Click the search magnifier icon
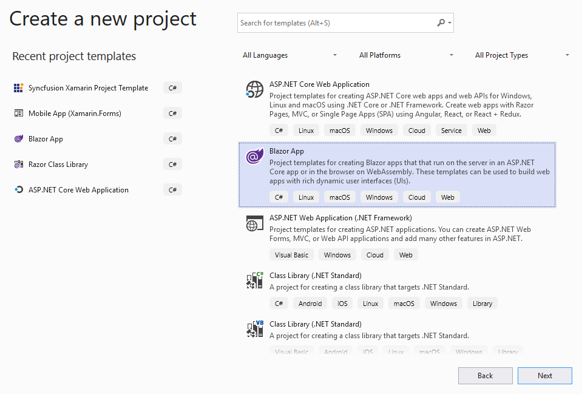 click(x=441, y=23)
